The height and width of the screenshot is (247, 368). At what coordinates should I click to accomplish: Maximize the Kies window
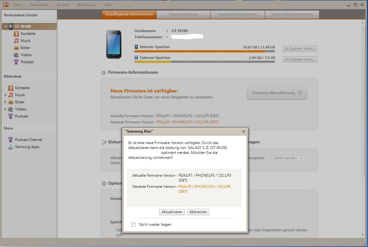pyautogui.click(x=355, y=5)
